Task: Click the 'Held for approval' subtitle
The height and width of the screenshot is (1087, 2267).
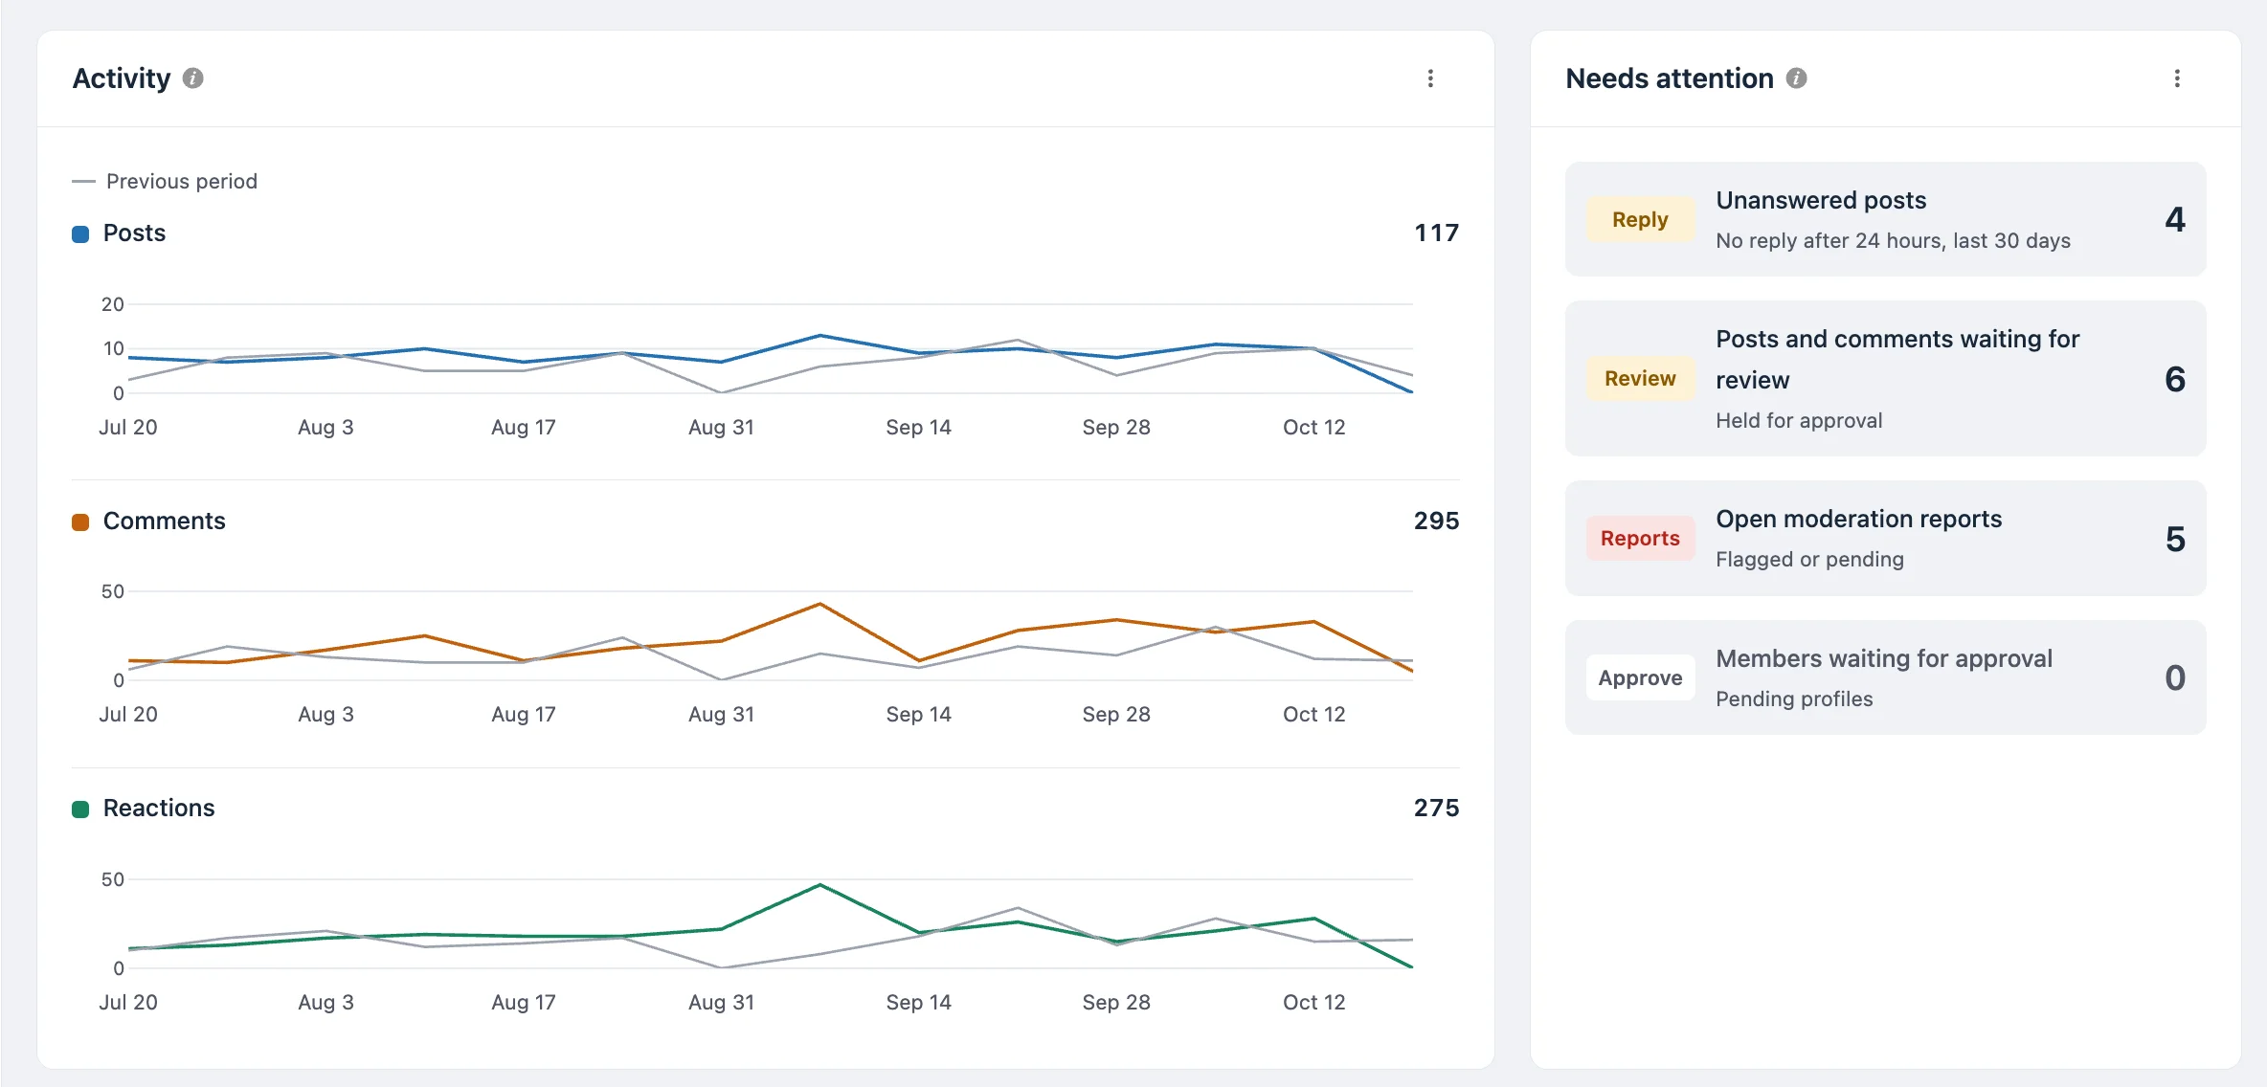Action: tap(1799, 420)
